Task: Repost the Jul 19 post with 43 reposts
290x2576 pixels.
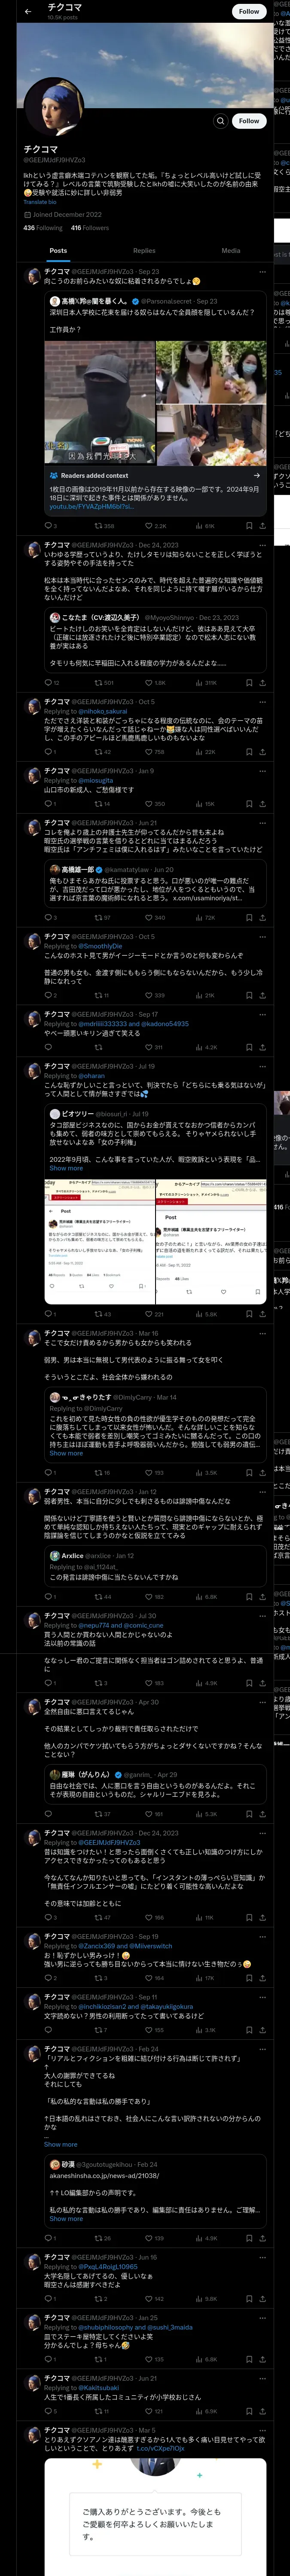Action: [x=103, y=1314]
